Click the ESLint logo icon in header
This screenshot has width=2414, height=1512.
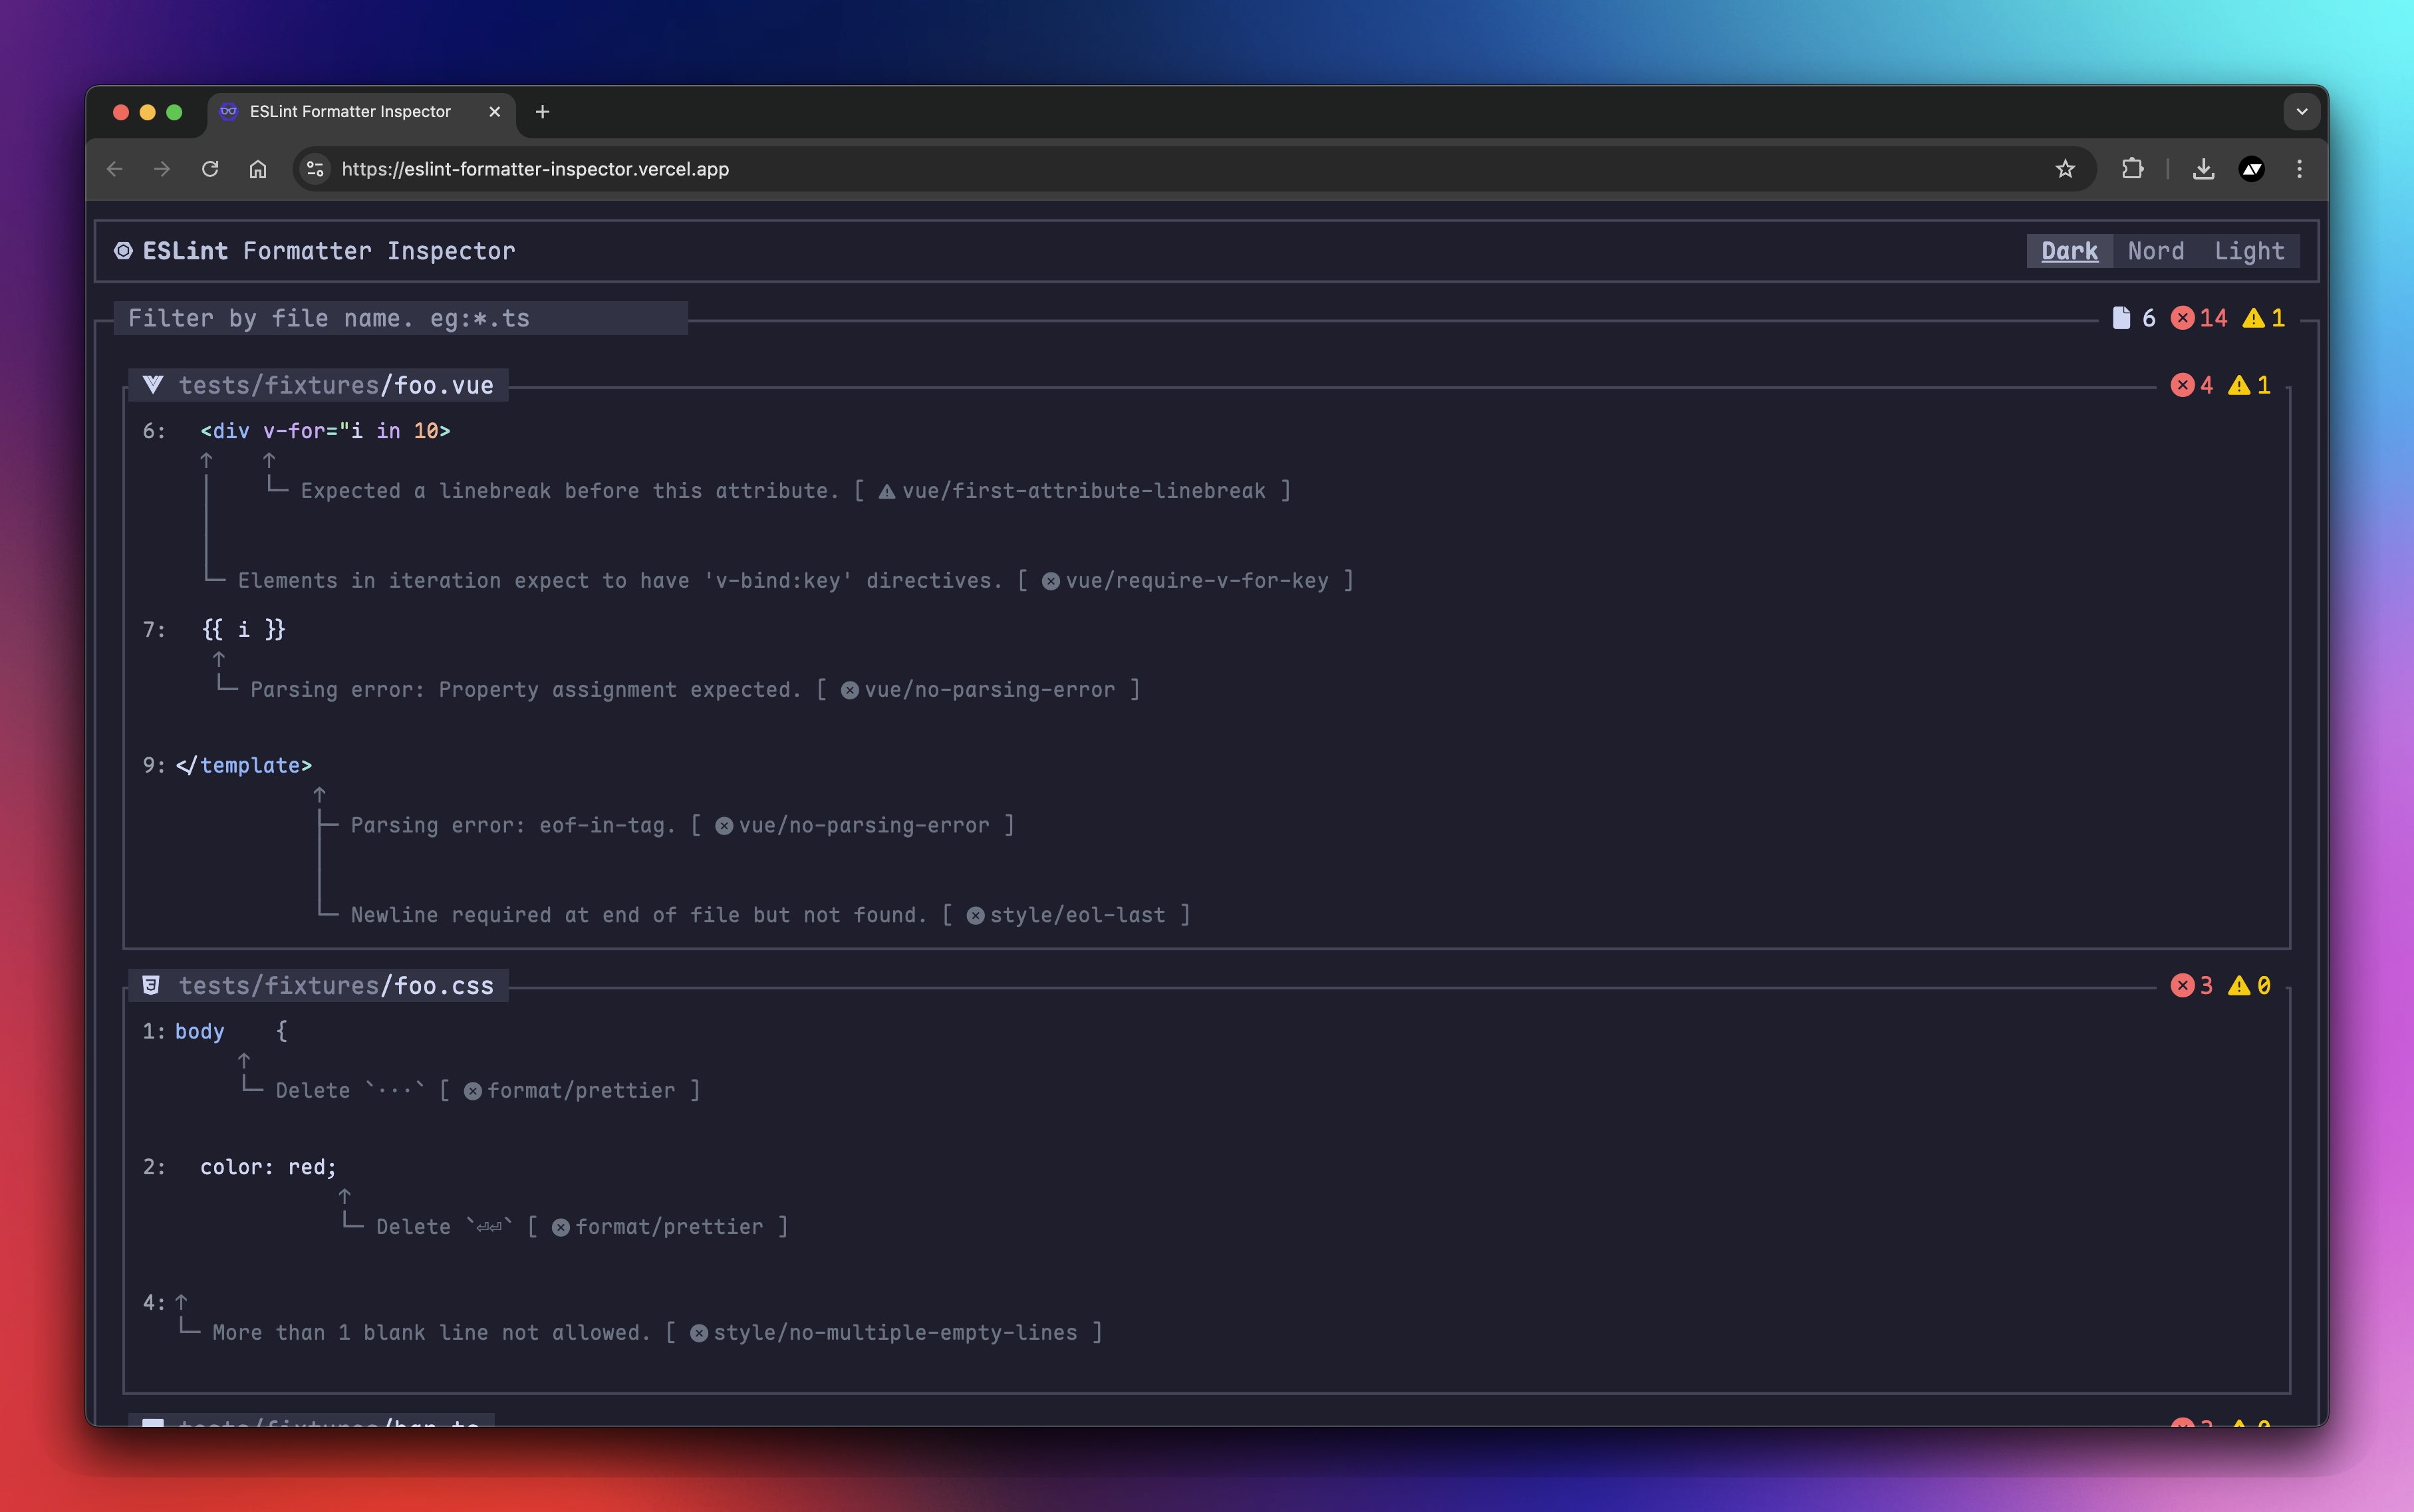point(123,251)
